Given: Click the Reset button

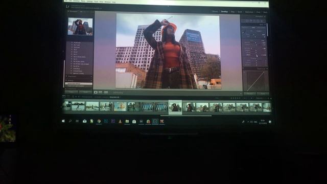Looking at the screenshot, I should (x=263, y=94).
